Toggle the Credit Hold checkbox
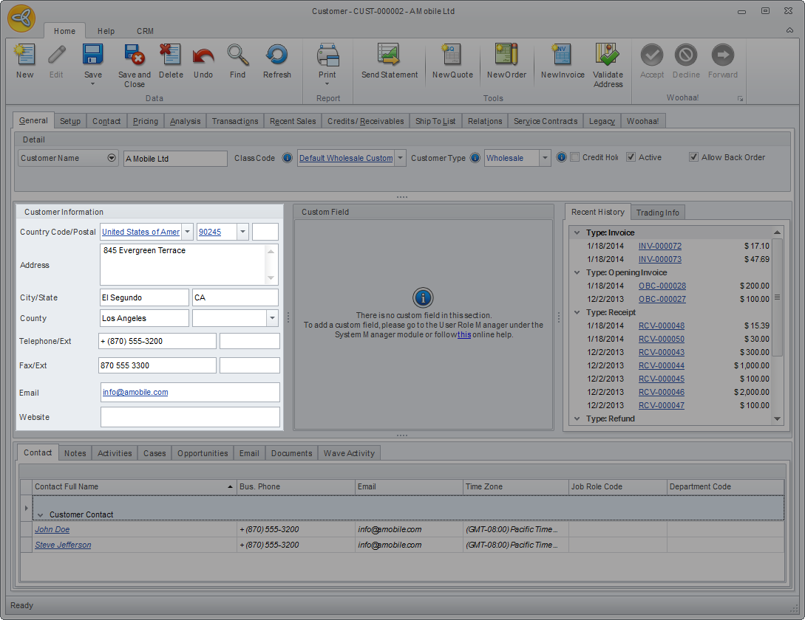Screen dimensions: 805x620 [x=575, y=157]
